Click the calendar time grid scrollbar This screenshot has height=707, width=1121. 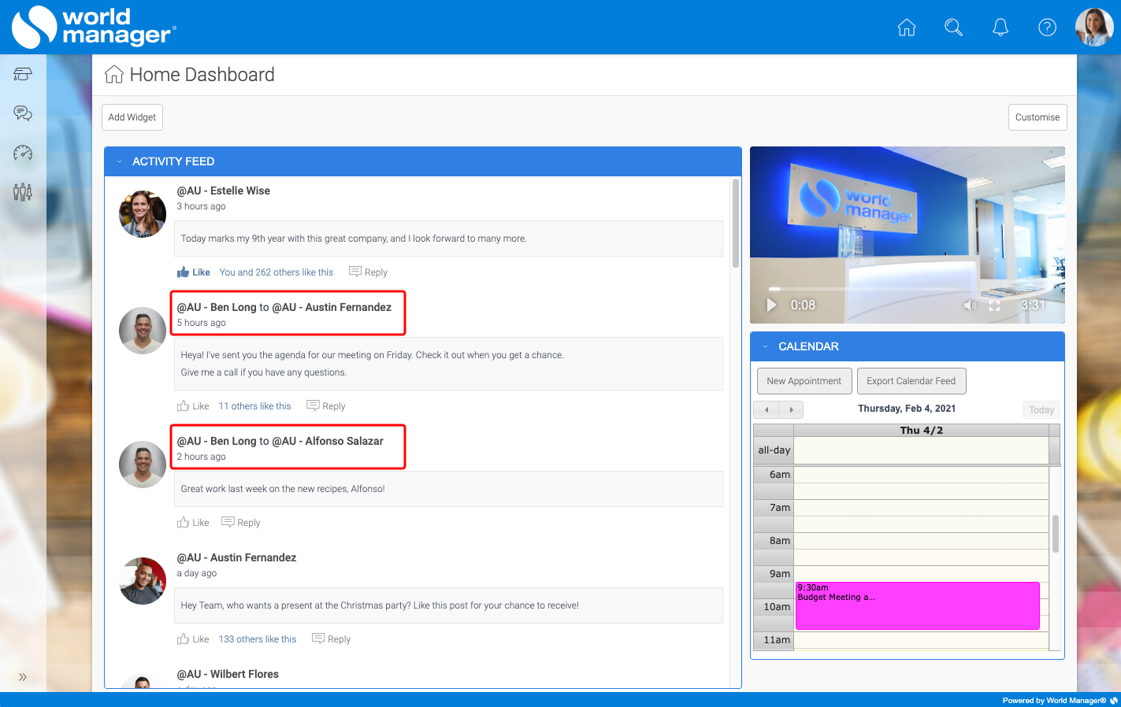(1056, 534)
